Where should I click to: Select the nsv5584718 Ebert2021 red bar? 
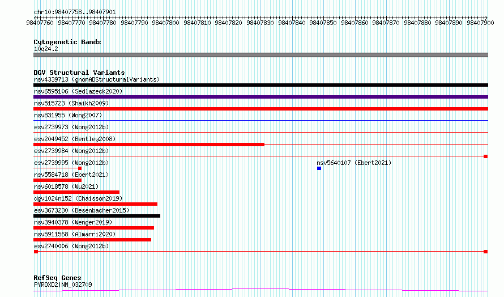point(58,180)
